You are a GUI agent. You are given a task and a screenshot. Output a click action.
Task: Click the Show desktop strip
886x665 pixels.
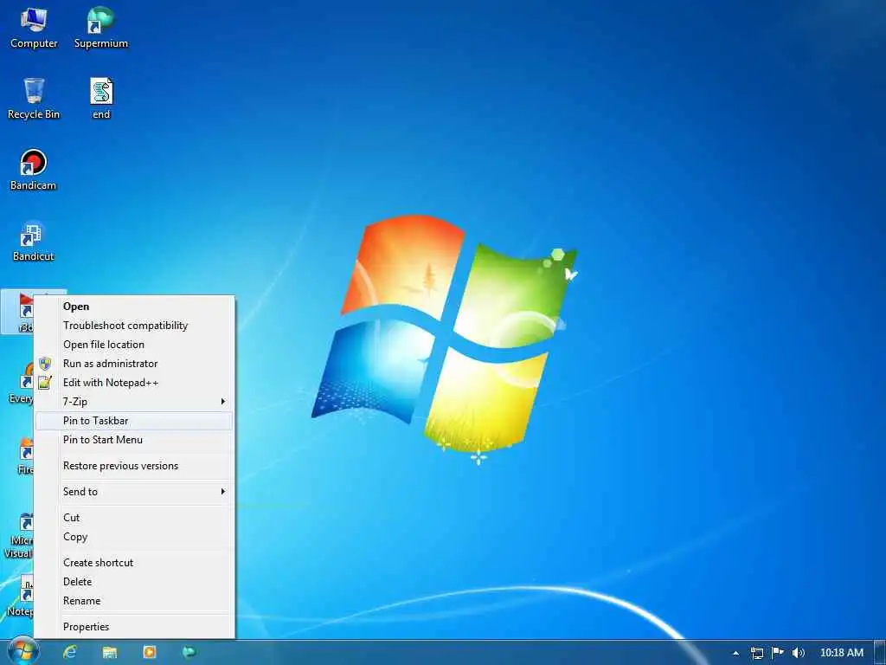point(879,653)
